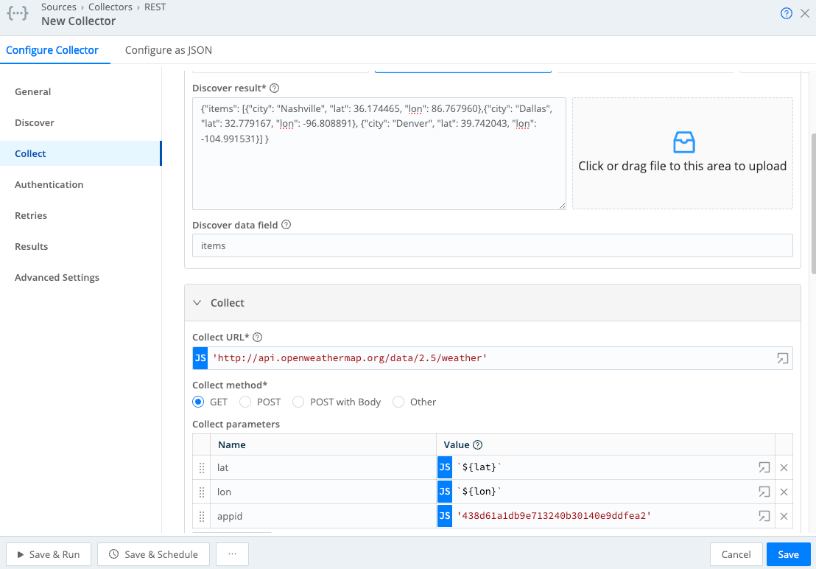Collapse the Collect section
The image size is (816, 569).
tap(197, 302)
